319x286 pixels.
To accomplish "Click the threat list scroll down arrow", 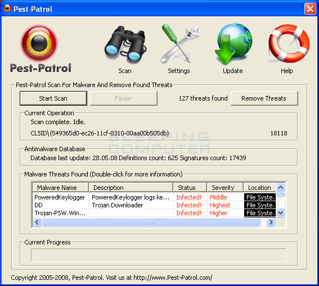I will click(x=281, y=213).
